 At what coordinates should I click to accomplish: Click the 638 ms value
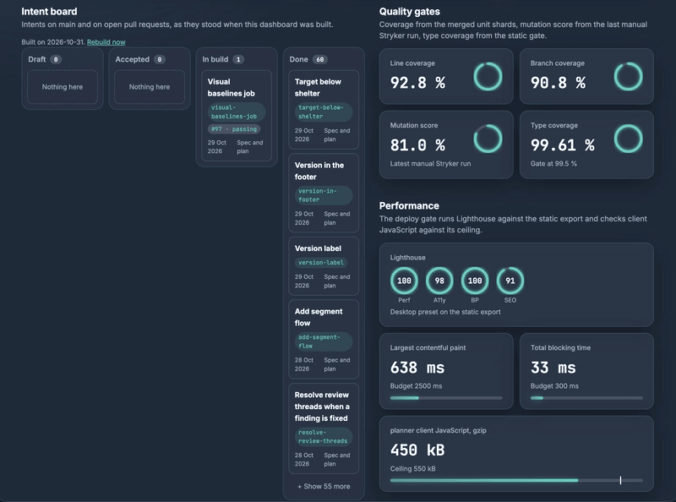(x=417, y=368)
